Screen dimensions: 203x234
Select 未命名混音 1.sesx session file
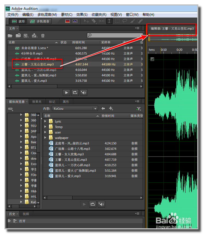click(75, 48)
